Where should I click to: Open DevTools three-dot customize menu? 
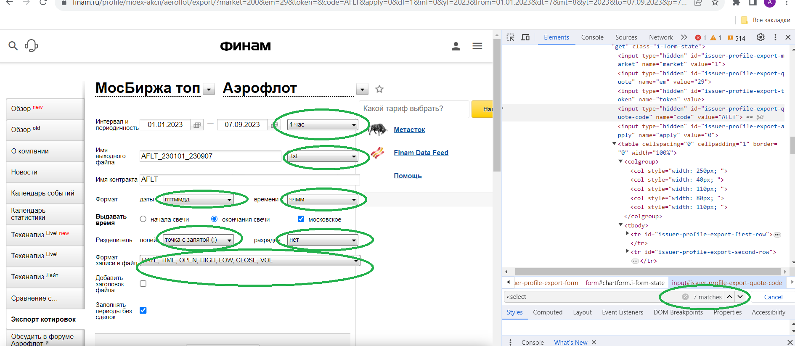(775, 37)
